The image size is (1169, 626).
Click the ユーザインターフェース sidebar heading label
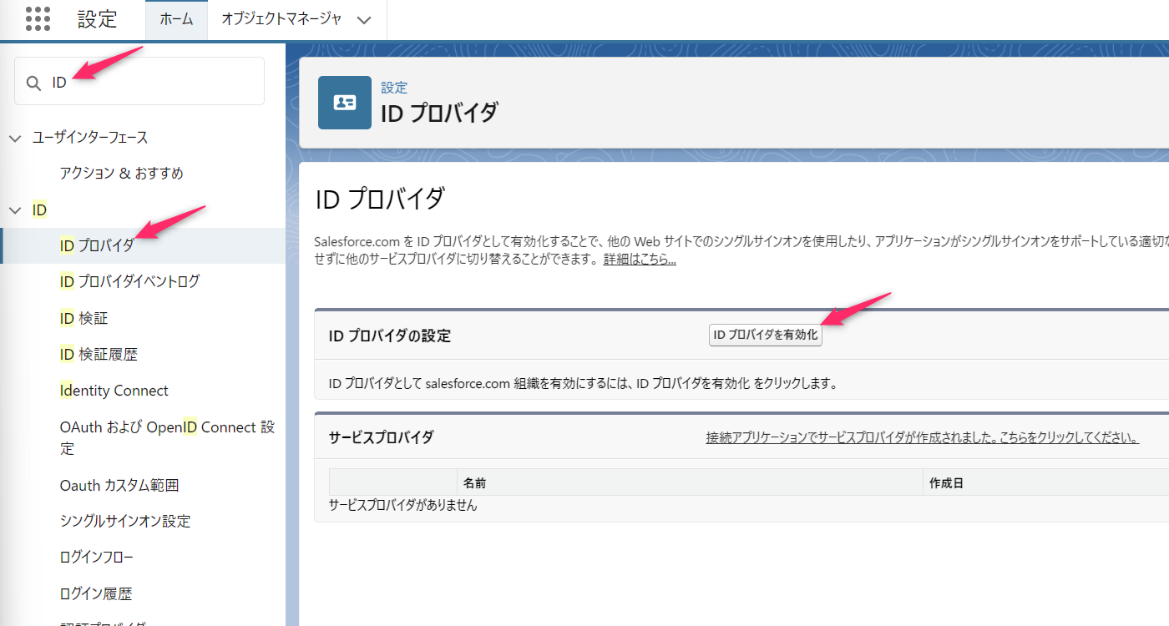(90, 138)
